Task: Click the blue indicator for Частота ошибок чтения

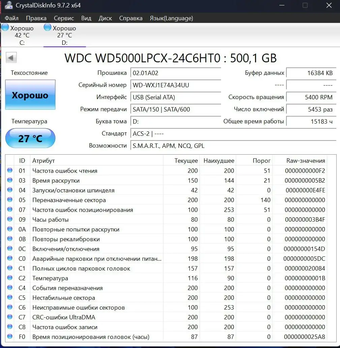Action: pyautogui.click(x=9, y=170)
